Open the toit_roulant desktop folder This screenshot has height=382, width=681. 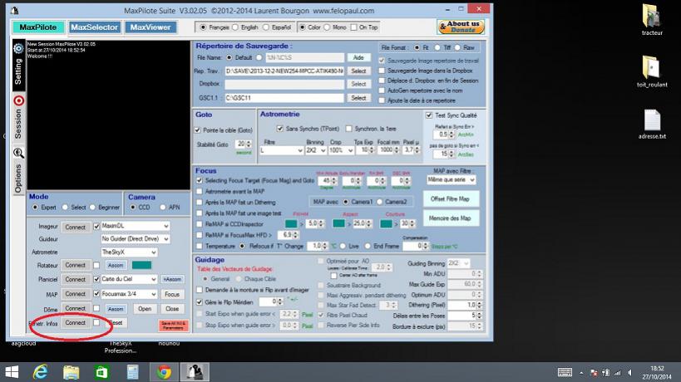click(x=652, y=71)
